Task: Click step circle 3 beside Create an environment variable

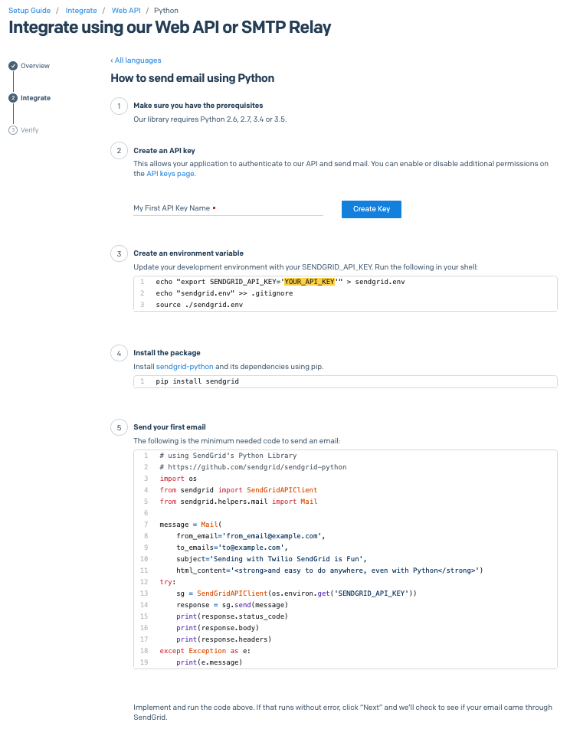Action: coord(119,253)
